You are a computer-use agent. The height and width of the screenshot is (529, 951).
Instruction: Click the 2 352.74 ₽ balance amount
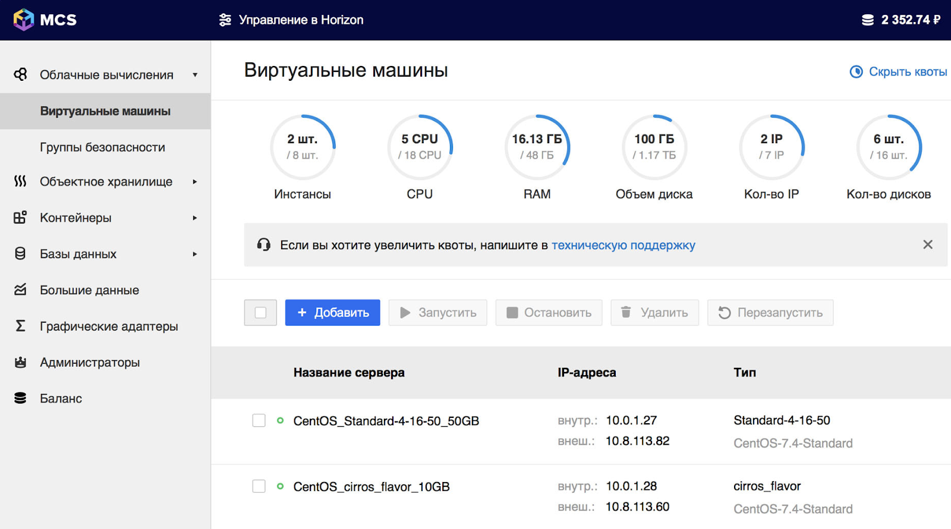coord(911,20)
